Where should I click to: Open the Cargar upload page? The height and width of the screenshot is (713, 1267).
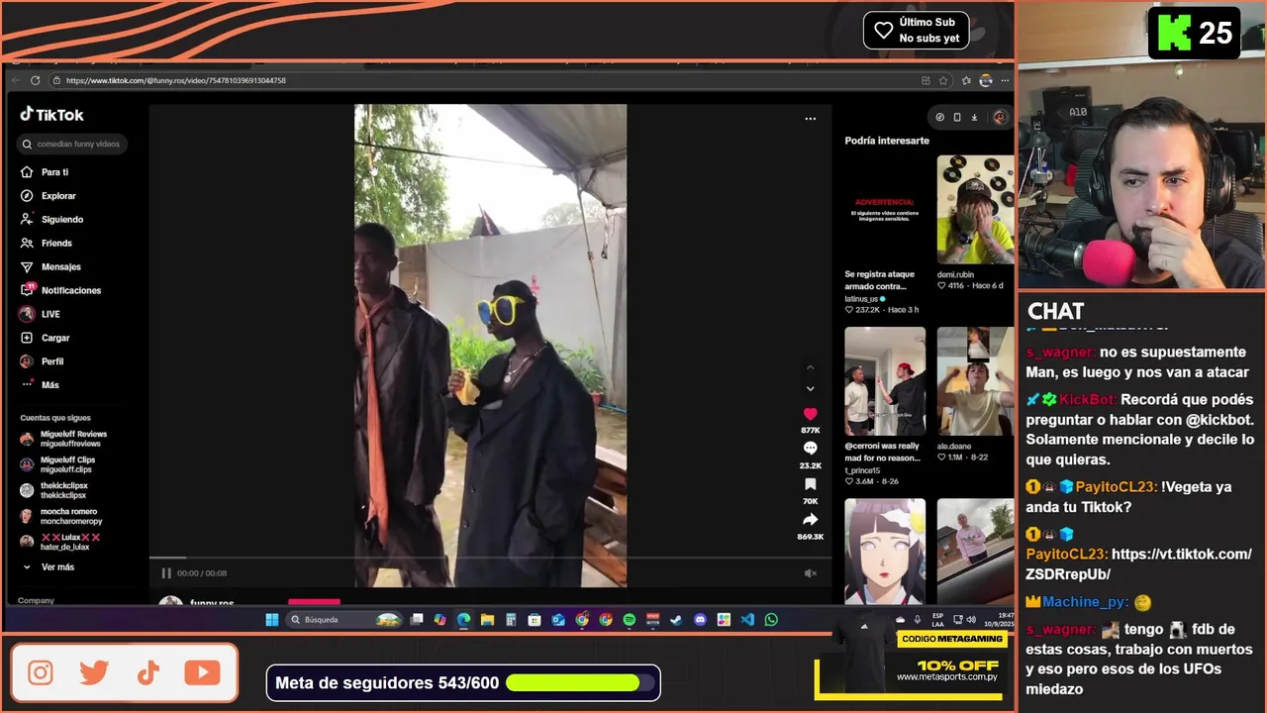tap(46, 339)
